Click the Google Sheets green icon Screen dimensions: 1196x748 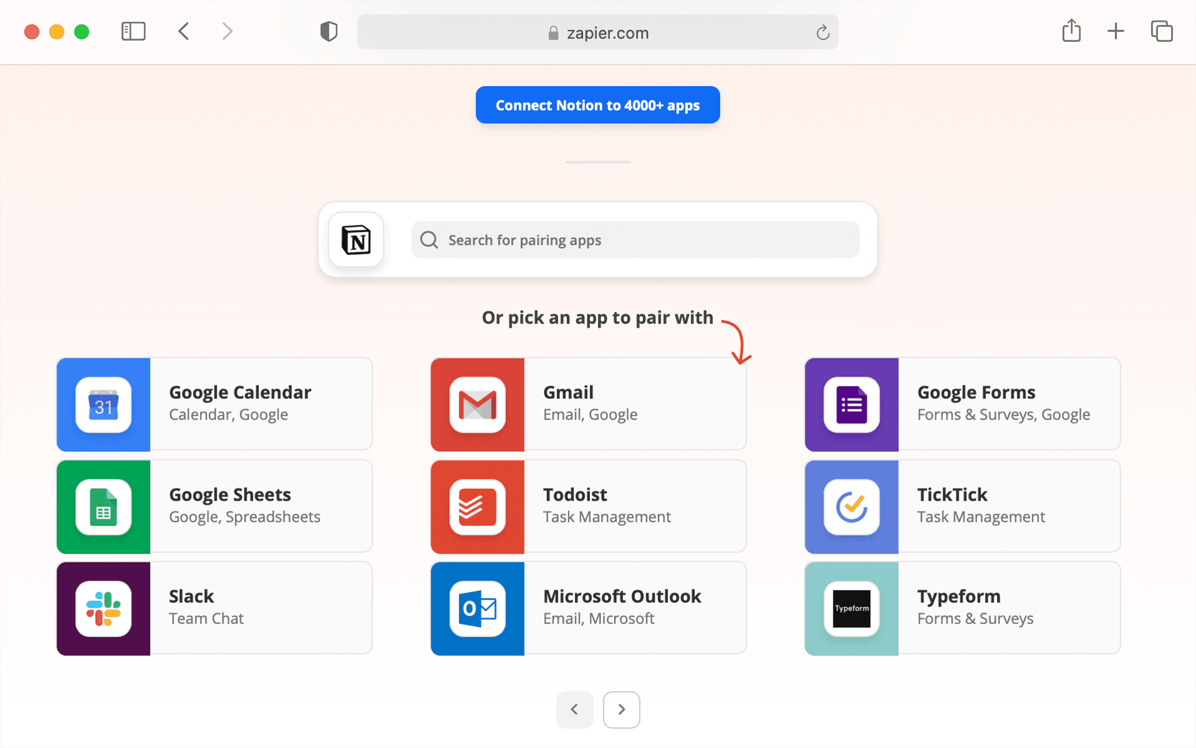(x=103, y=507)
